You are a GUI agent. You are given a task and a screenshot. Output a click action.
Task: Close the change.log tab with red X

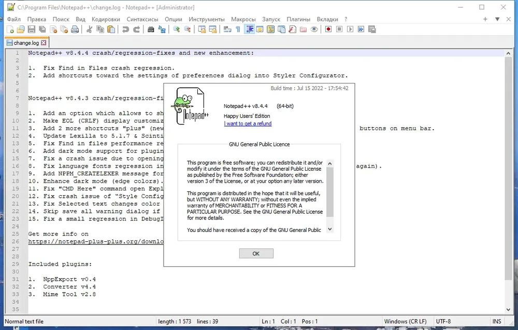(44, 43)
